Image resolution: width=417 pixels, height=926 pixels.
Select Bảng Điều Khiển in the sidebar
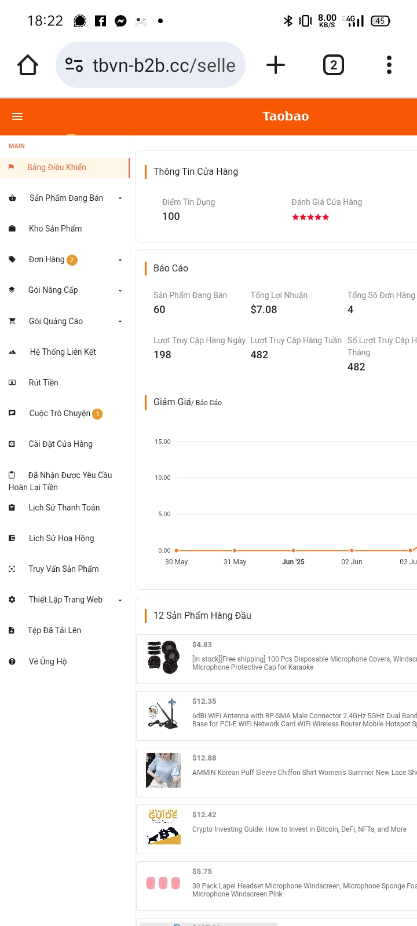point(57,167)
